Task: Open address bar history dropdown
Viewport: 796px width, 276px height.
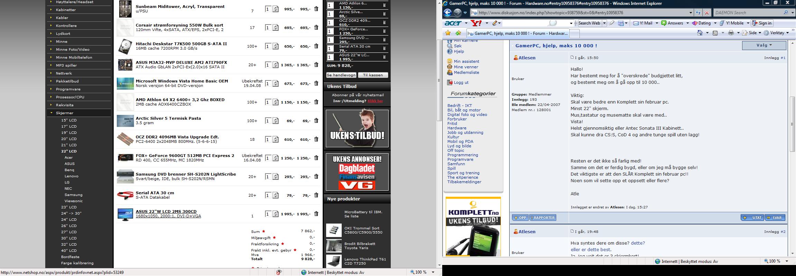Action: coord(691,13)
